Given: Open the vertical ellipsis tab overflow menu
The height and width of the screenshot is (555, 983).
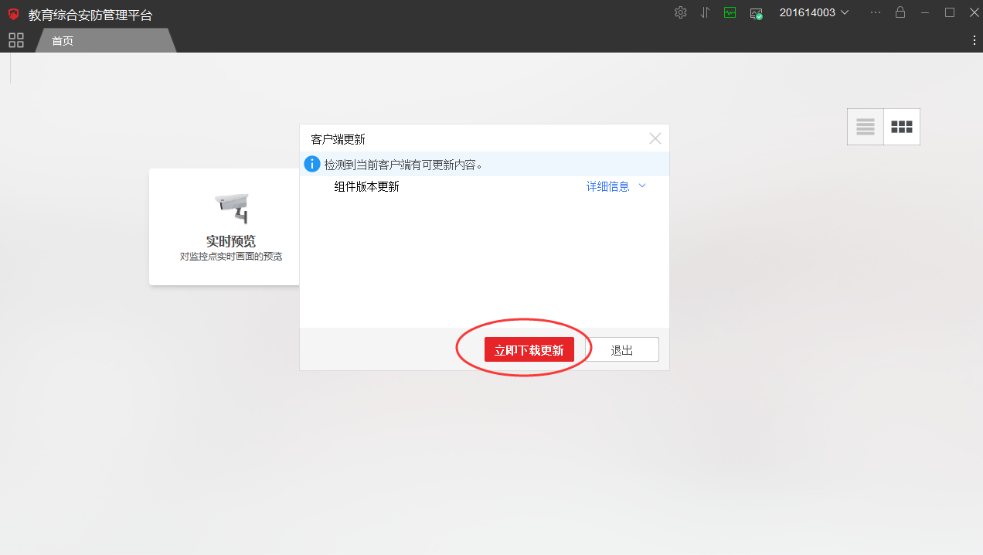Looking at the screenshot, I should pos(974,40).
